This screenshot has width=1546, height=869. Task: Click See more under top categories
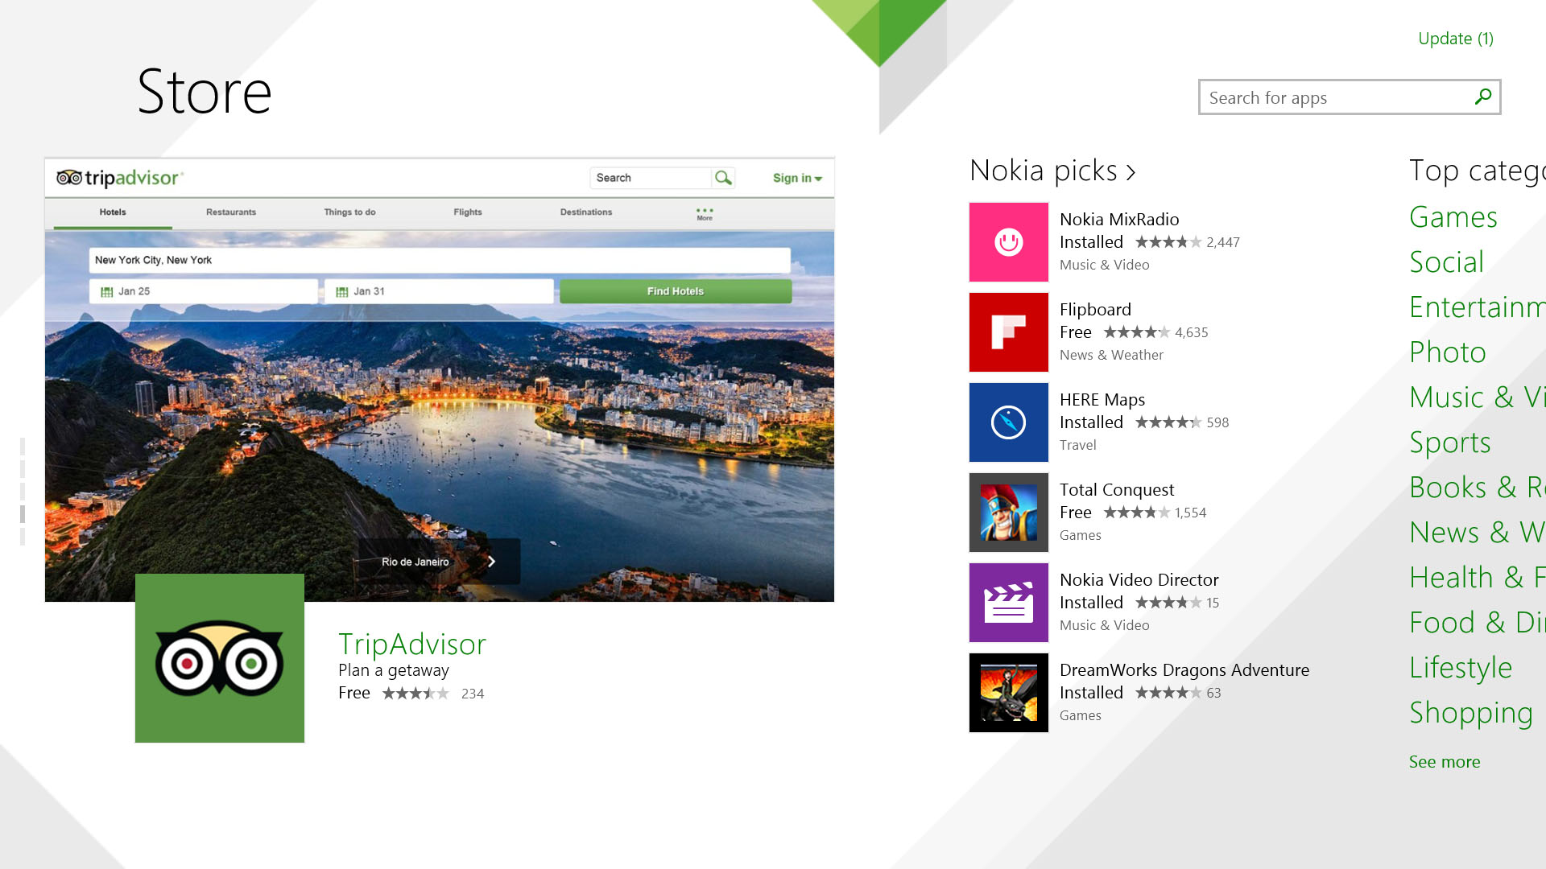tap(1445, 762)
